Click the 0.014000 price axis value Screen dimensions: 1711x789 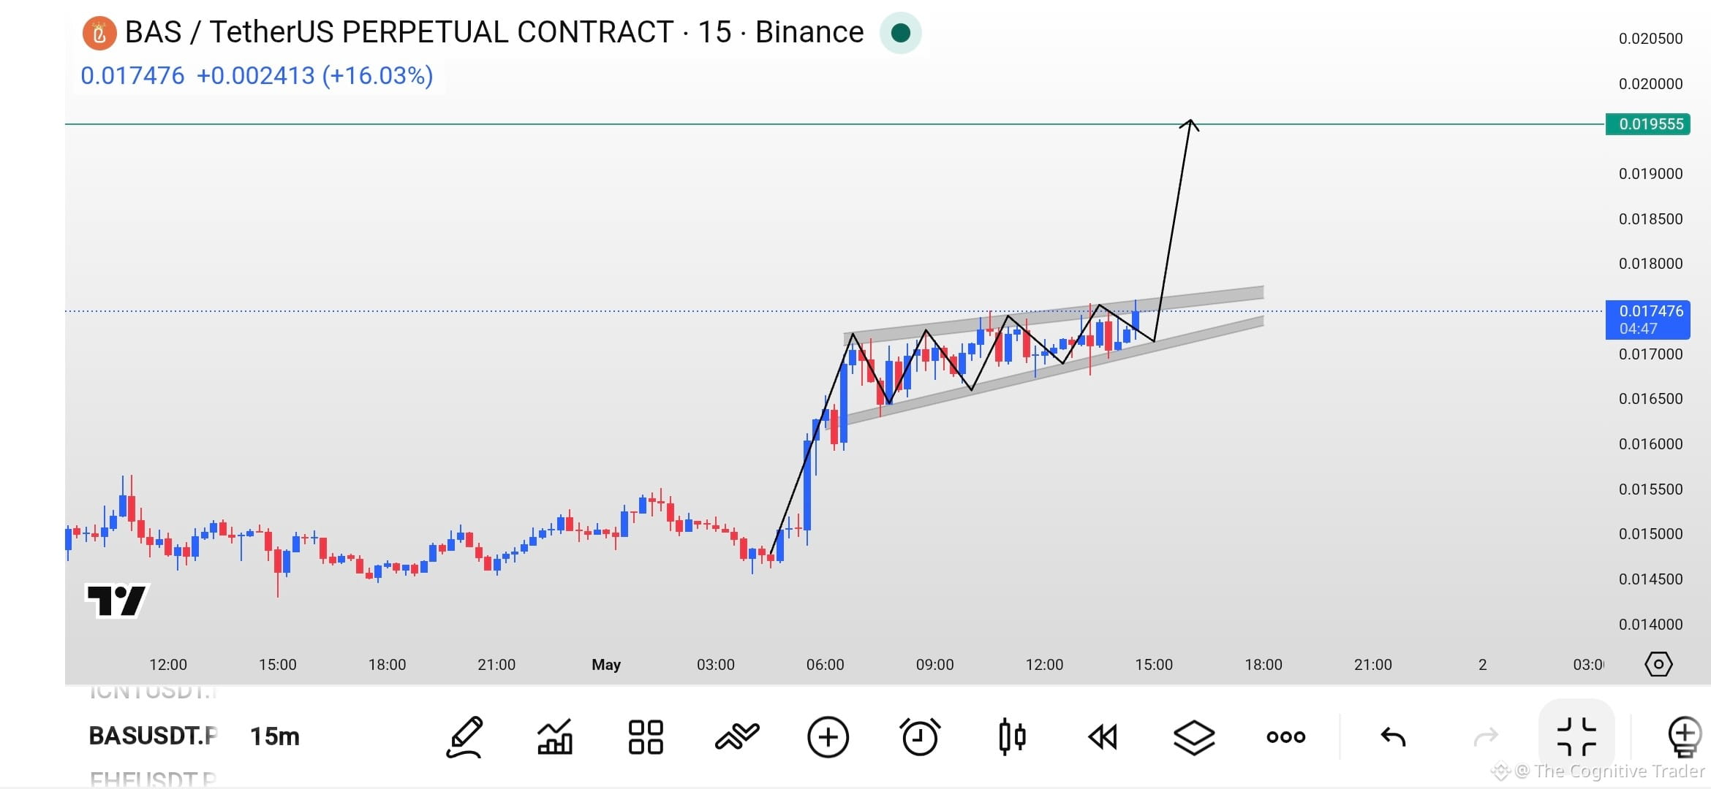[x=1650, y=625]
